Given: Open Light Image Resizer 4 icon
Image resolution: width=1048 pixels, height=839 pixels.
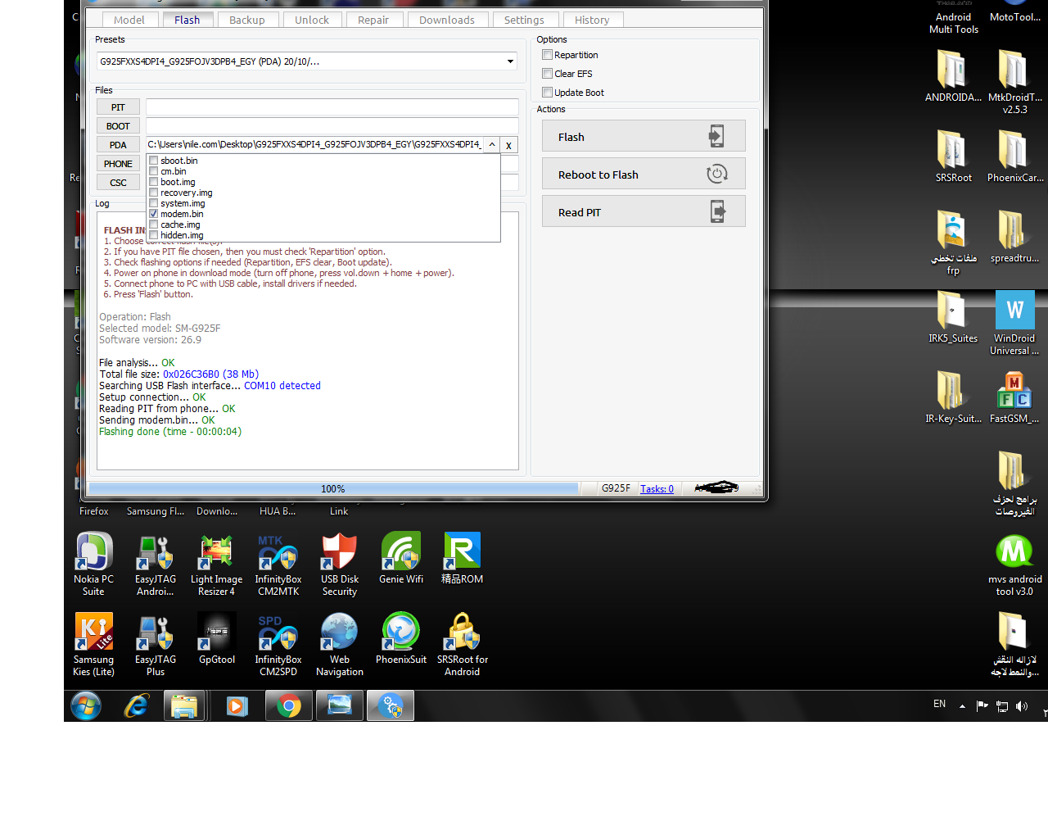Looking at the screenshot, I should click(x=217, y=563).
